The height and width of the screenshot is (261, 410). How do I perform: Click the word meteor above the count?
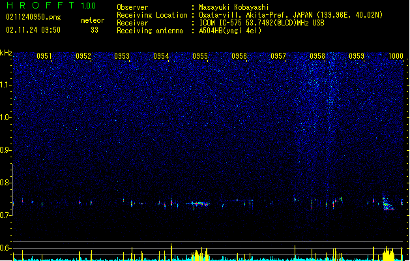click(x=93, y=20)
